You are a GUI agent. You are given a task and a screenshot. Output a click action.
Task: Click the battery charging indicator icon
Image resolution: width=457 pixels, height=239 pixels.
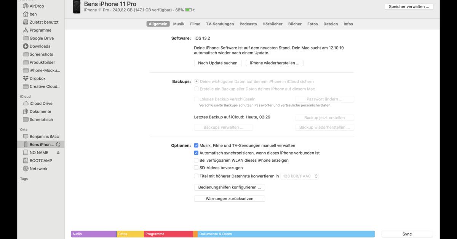[x=190, y=10]
